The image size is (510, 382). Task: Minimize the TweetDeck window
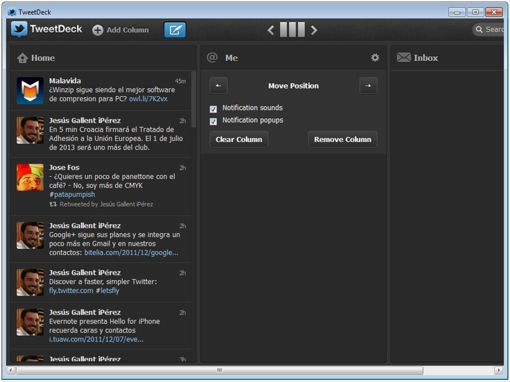click(457, 12)
